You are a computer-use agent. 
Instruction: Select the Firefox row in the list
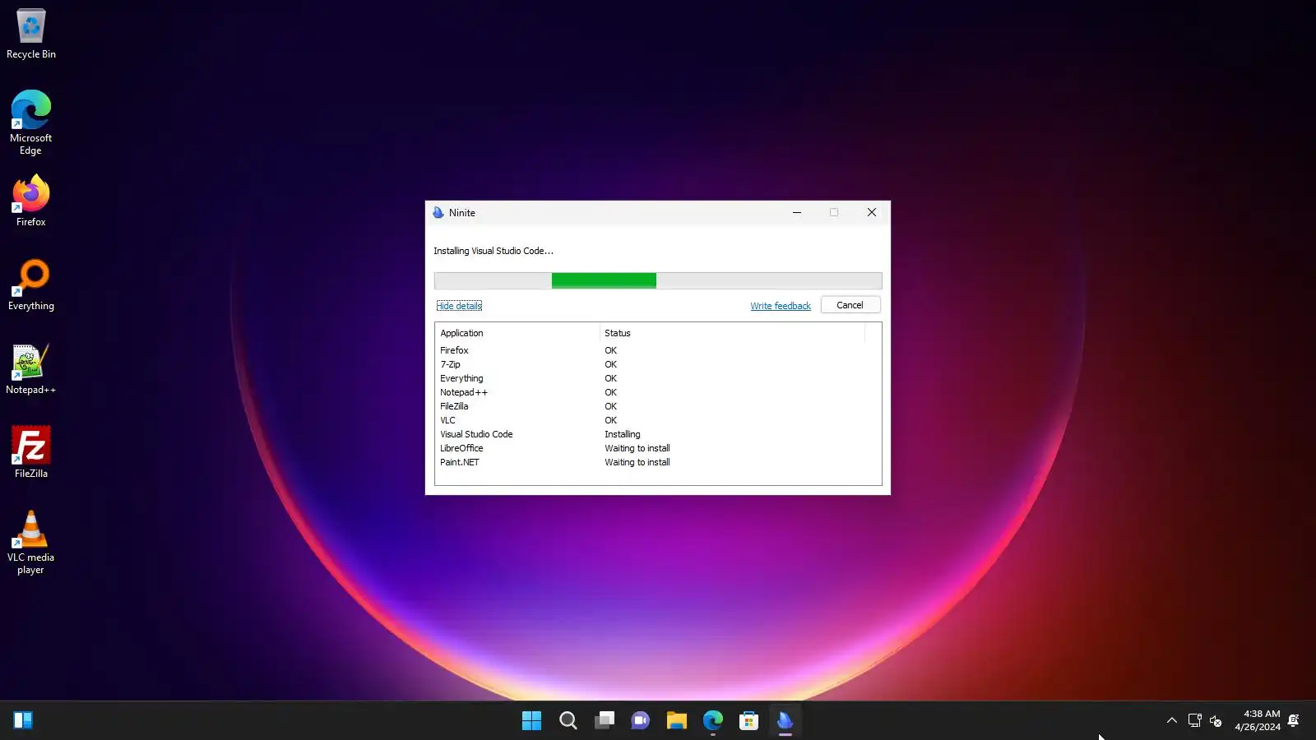658,350
